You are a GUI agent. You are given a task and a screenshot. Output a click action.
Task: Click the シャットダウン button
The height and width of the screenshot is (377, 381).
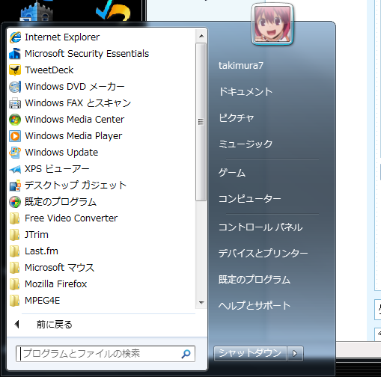(250, 354)
